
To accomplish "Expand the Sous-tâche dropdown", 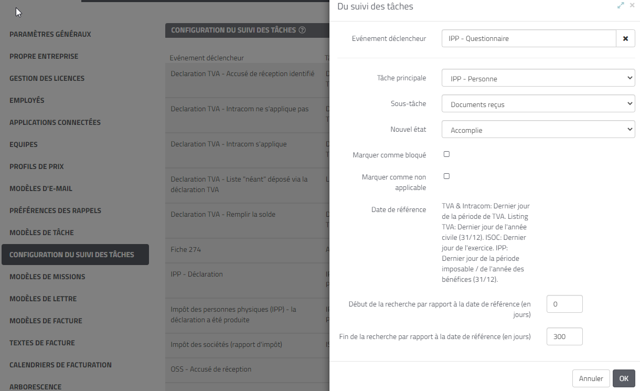I will pyautogui.click(x=538, y=104).
